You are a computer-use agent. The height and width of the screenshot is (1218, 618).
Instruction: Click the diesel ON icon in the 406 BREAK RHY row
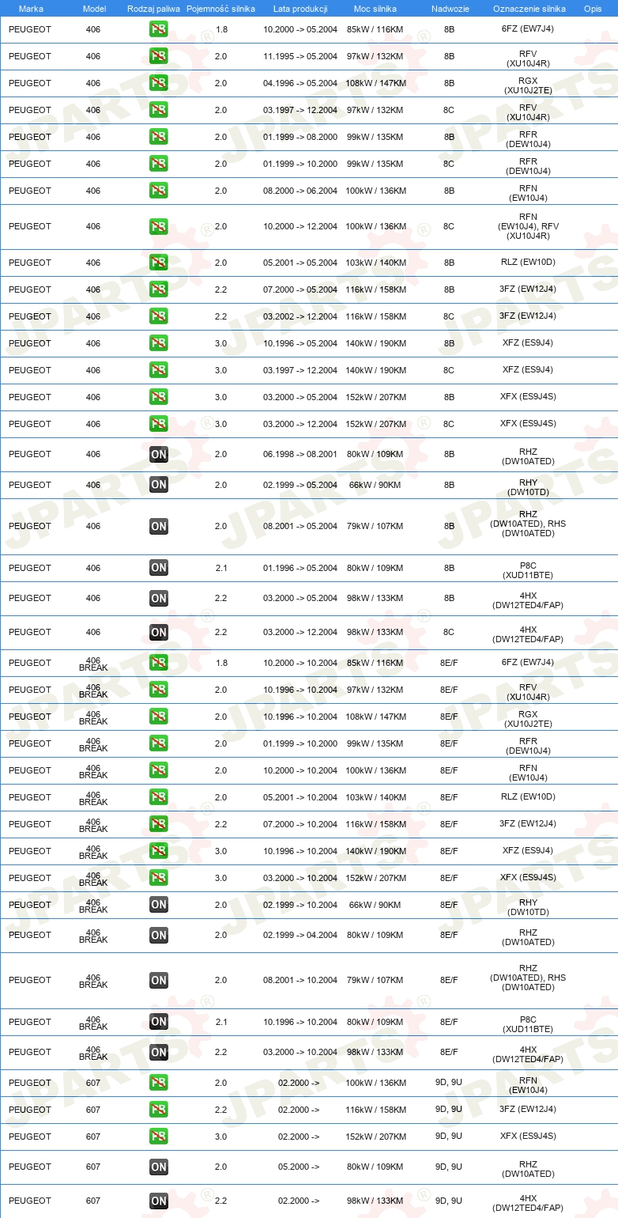click(159, 905)
